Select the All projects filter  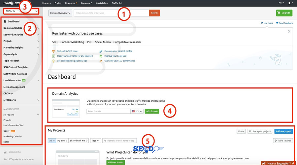(x=51, y=141)
